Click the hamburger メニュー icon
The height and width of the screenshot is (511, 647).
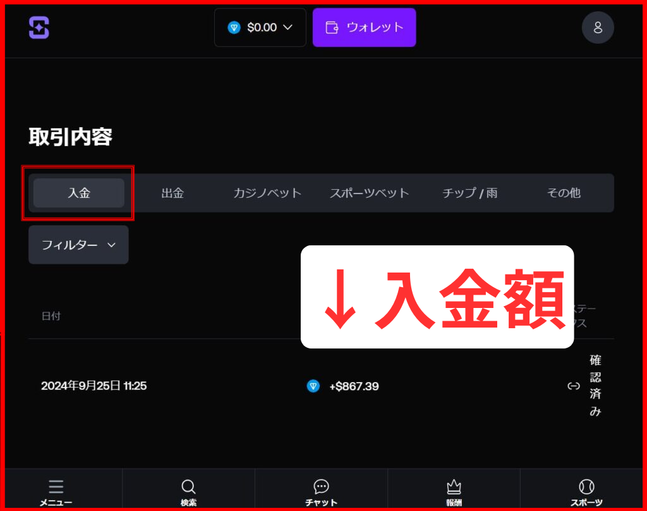click(56, 486)
